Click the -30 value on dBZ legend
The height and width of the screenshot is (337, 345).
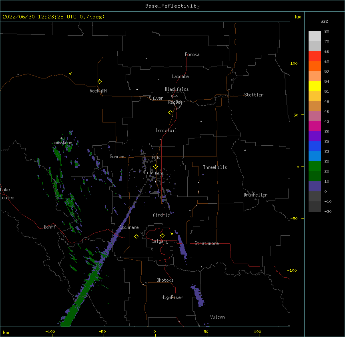click(328, 211)
